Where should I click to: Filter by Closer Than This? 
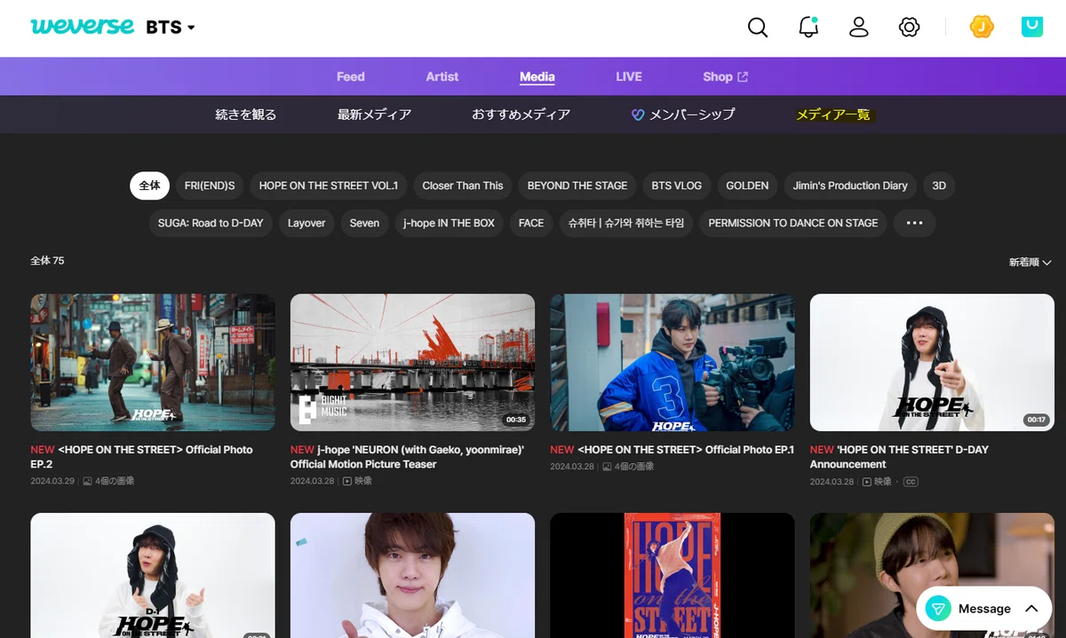tap(463, 185)
